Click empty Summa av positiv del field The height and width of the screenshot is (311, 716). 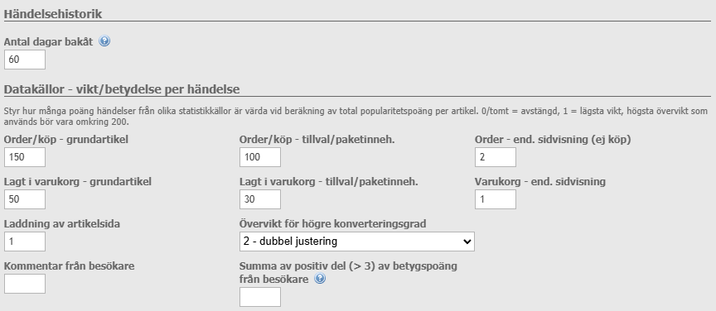[260, 297]
